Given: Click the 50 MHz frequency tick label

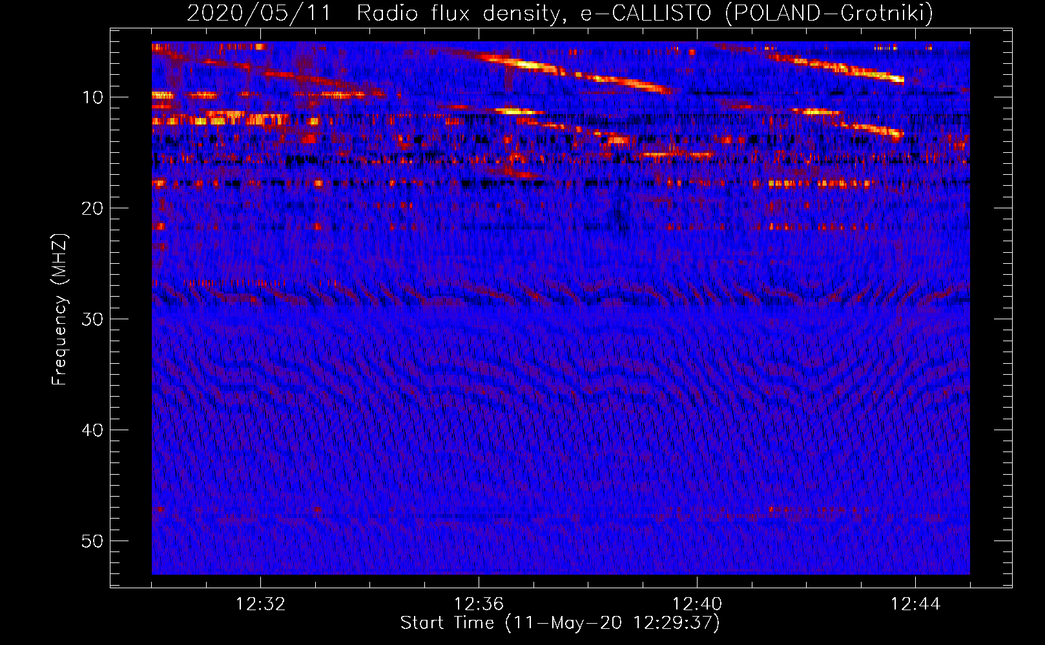Looking at the screenshot, I should coord(93,541).
